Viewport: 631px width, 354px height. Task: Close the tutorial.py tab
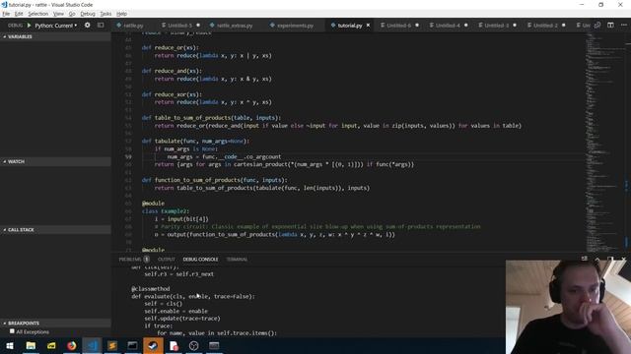tap(368, 26)
